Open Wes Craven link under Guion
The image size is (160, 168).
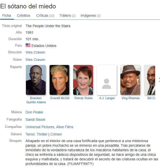(35, 60)
